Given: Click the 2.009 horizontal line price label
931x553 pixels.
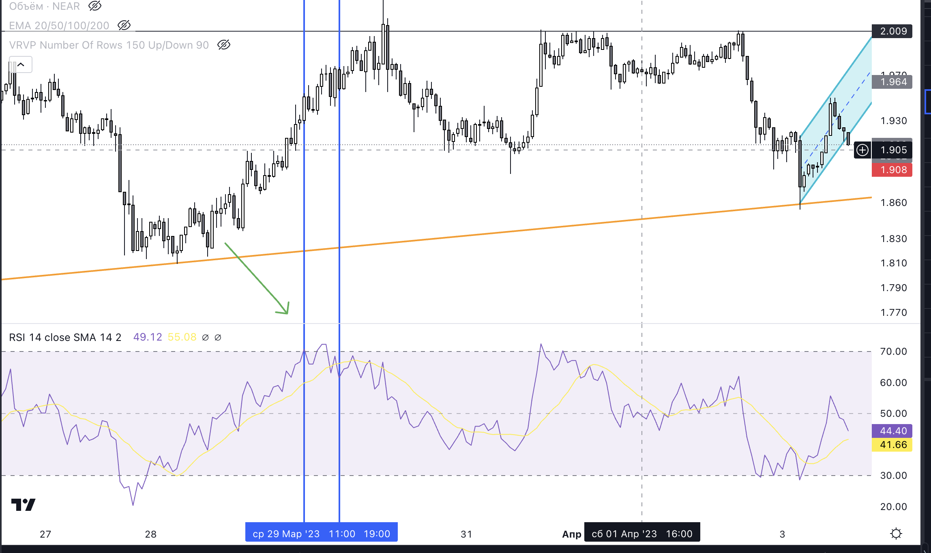Looking at the screenshot, I should coord(892,31).
